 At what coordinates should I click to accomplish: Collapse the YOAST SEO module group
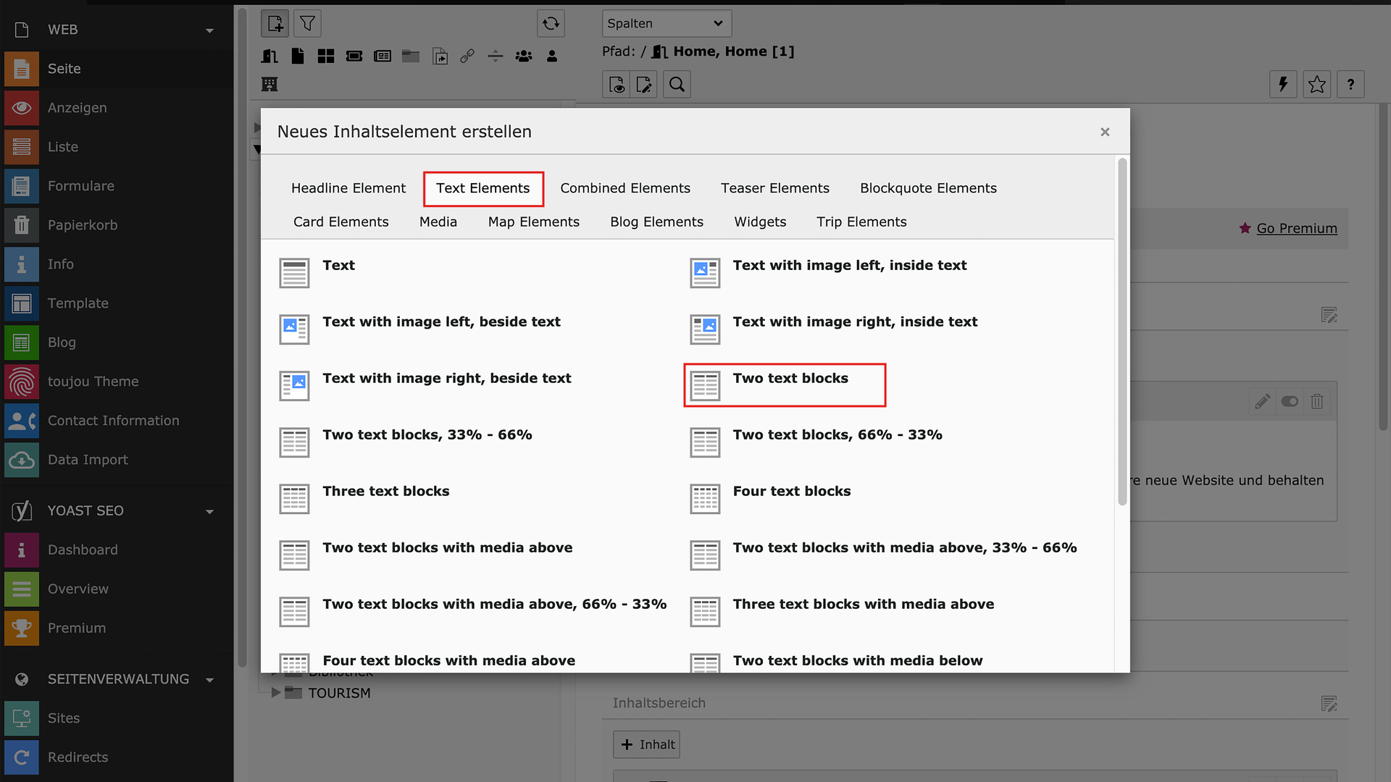tap(209, 511)
